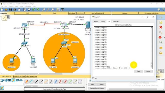Save the network with the floppy icon
Screen dimensions: 165x93
(10, 10)
